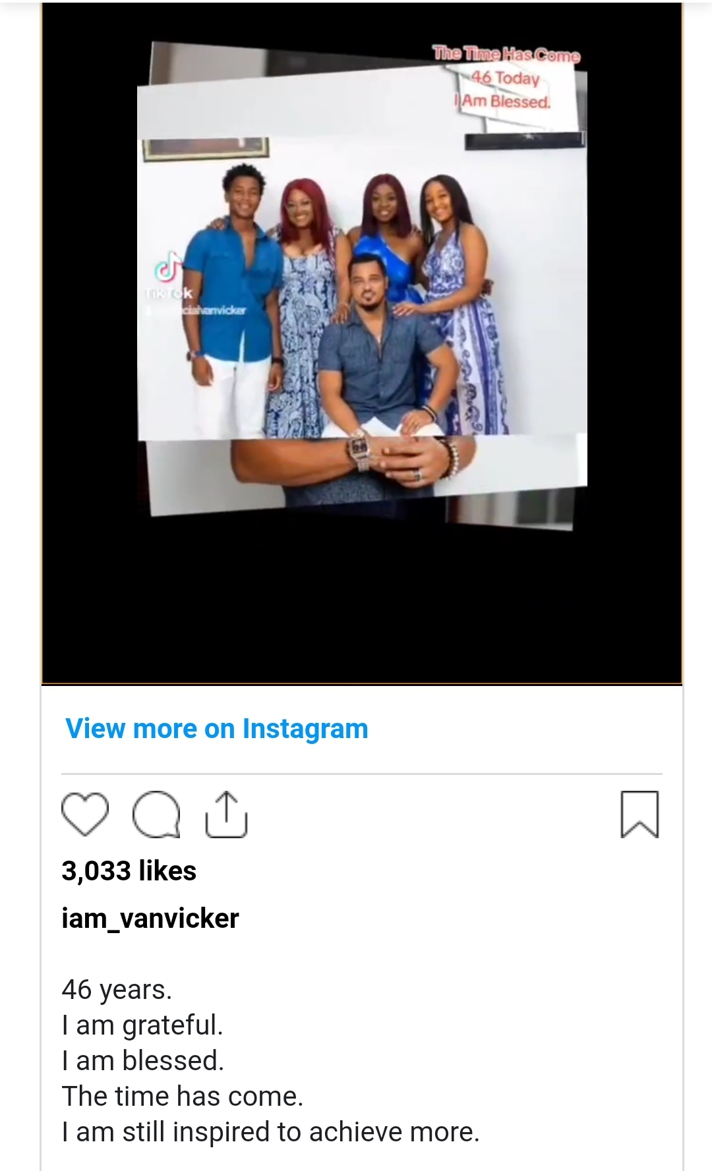The image size is (712, 1171).
Task: Play the embedded family photo video
Action: pos(362,343)
